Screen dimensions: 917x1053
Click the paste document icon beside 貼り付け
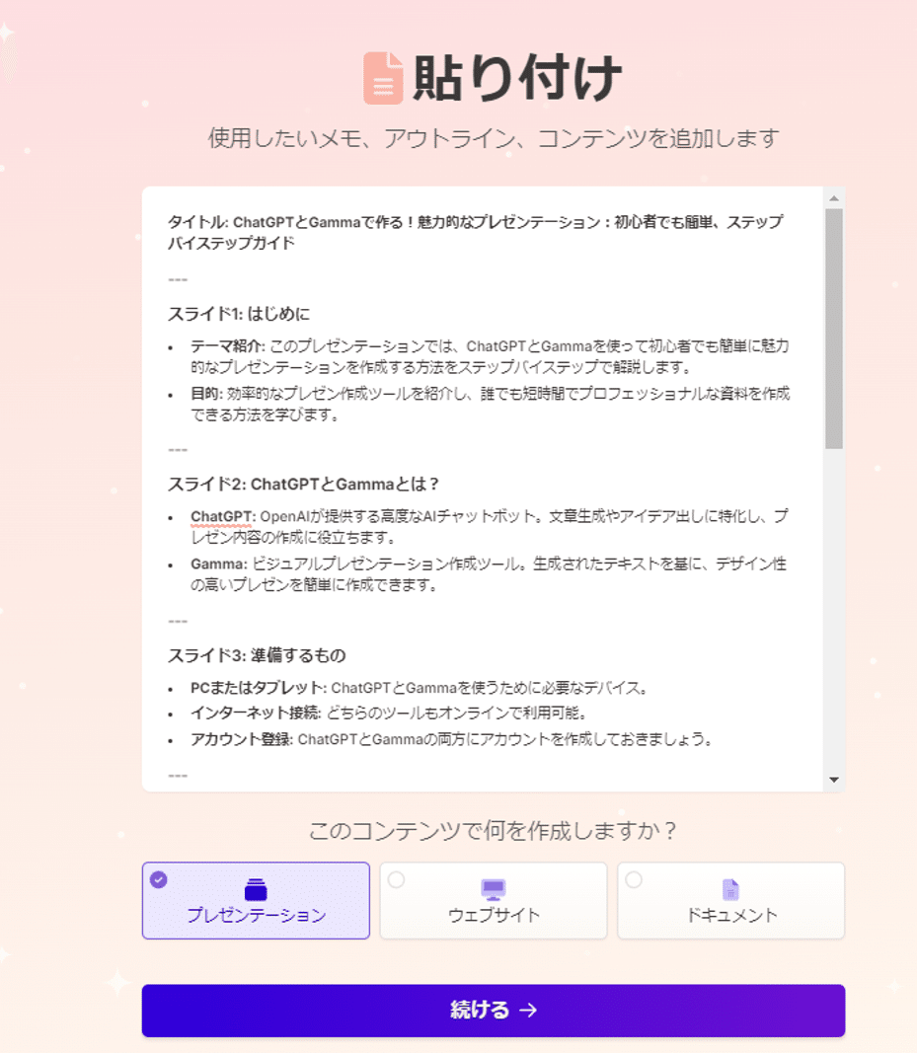point(383,78)
